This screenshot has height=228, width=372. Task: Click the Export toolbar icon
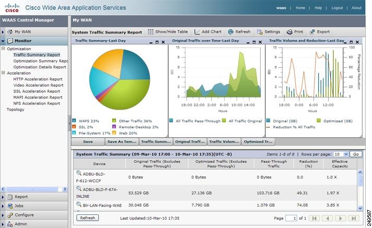pyautogui.click(x=312, y=32)
